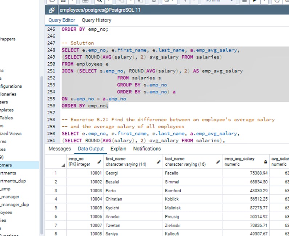Click the highlighted 'omers' item in the browser tree
Screen dimensions: 289x236
[x=19, y=165]
